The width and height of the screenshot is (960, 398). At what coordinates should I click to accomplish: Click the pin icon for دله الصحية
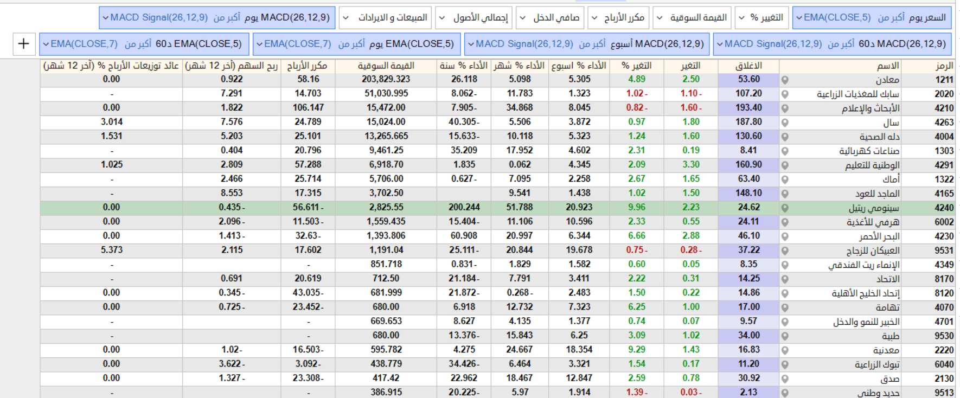point(785,137)
